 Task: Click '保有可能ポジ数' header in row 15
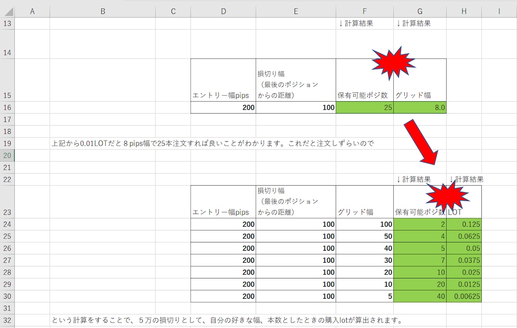364,80
